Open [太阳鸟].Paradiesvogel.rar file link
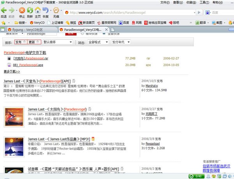 [31, 58]
